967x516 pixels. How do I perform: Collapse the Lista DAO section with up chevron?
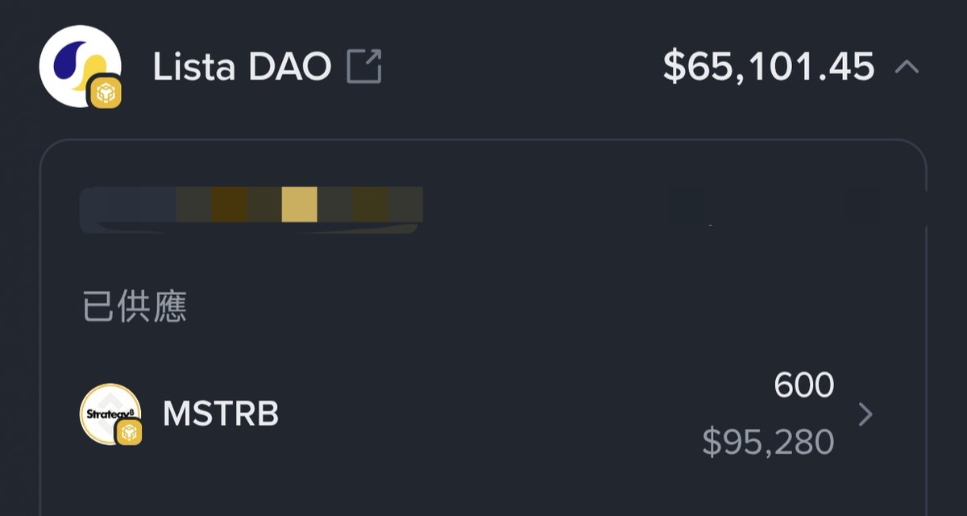click(907, 66)
